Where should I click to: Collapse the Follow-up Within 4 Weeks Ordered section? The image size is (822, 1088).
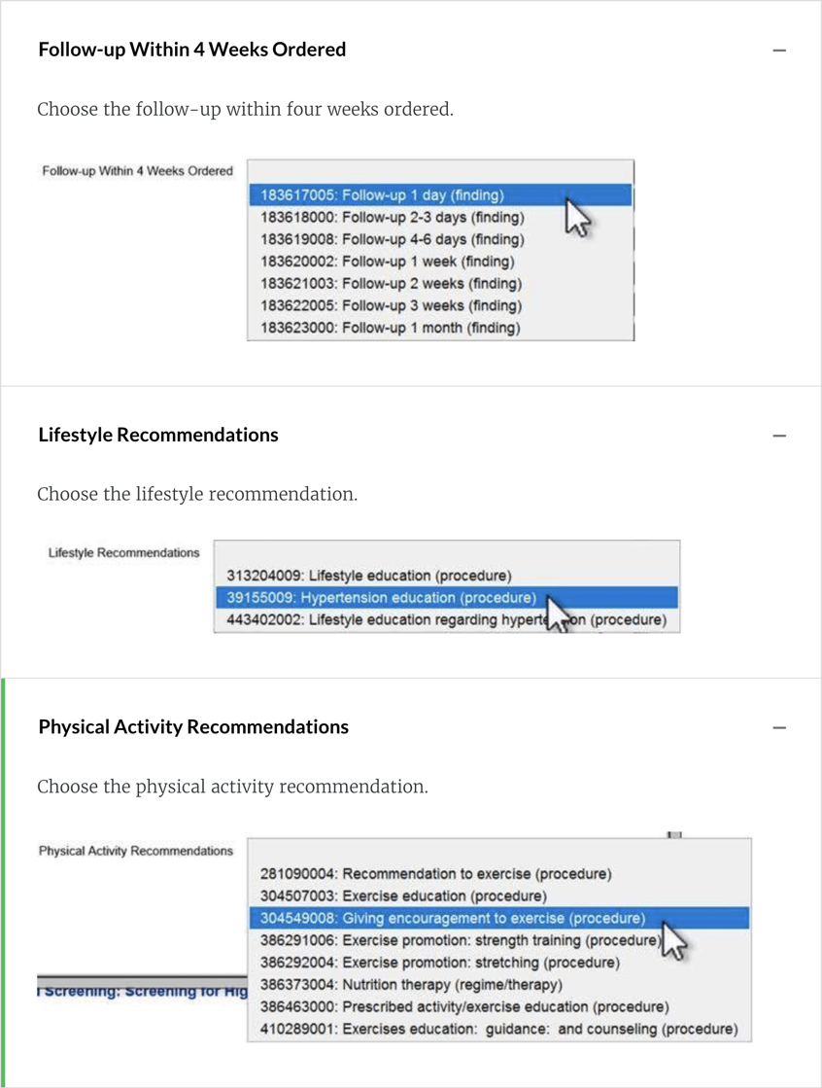pos(778,50)
